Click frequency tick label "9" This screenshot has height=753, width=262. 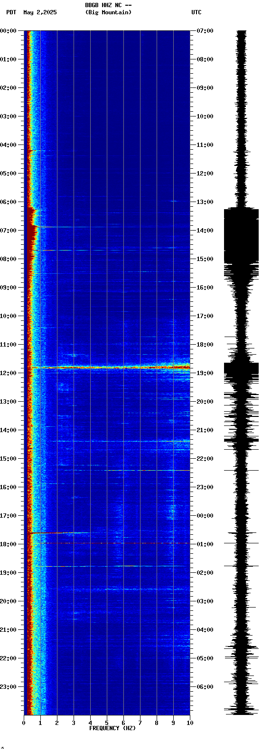click(173, 723)
